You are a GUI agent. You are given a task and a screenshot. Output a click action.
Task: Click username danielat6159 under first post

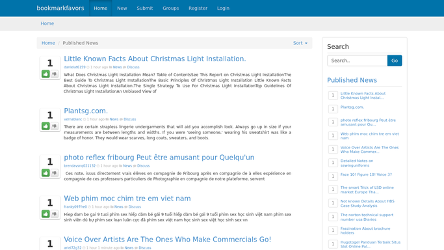75,67
